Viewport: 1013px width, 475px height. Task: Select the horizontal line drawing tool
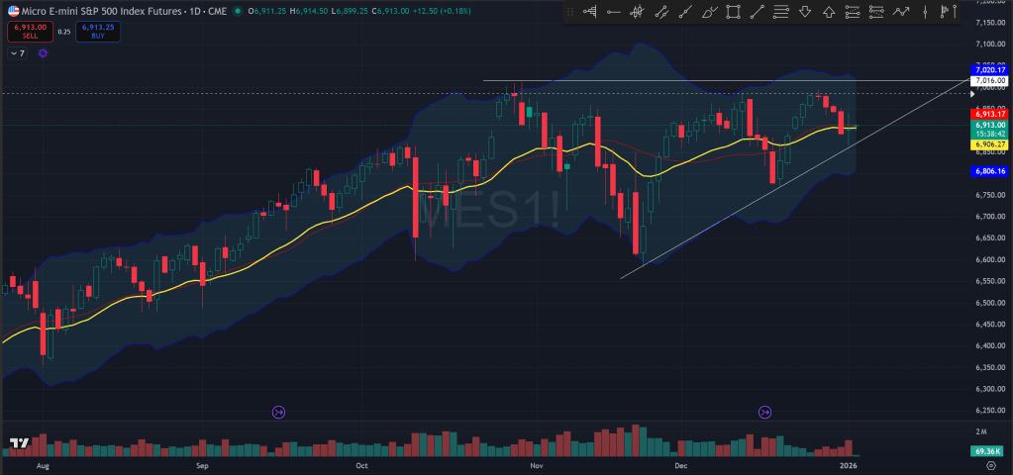pyautogui.click(x=613, y=12)
